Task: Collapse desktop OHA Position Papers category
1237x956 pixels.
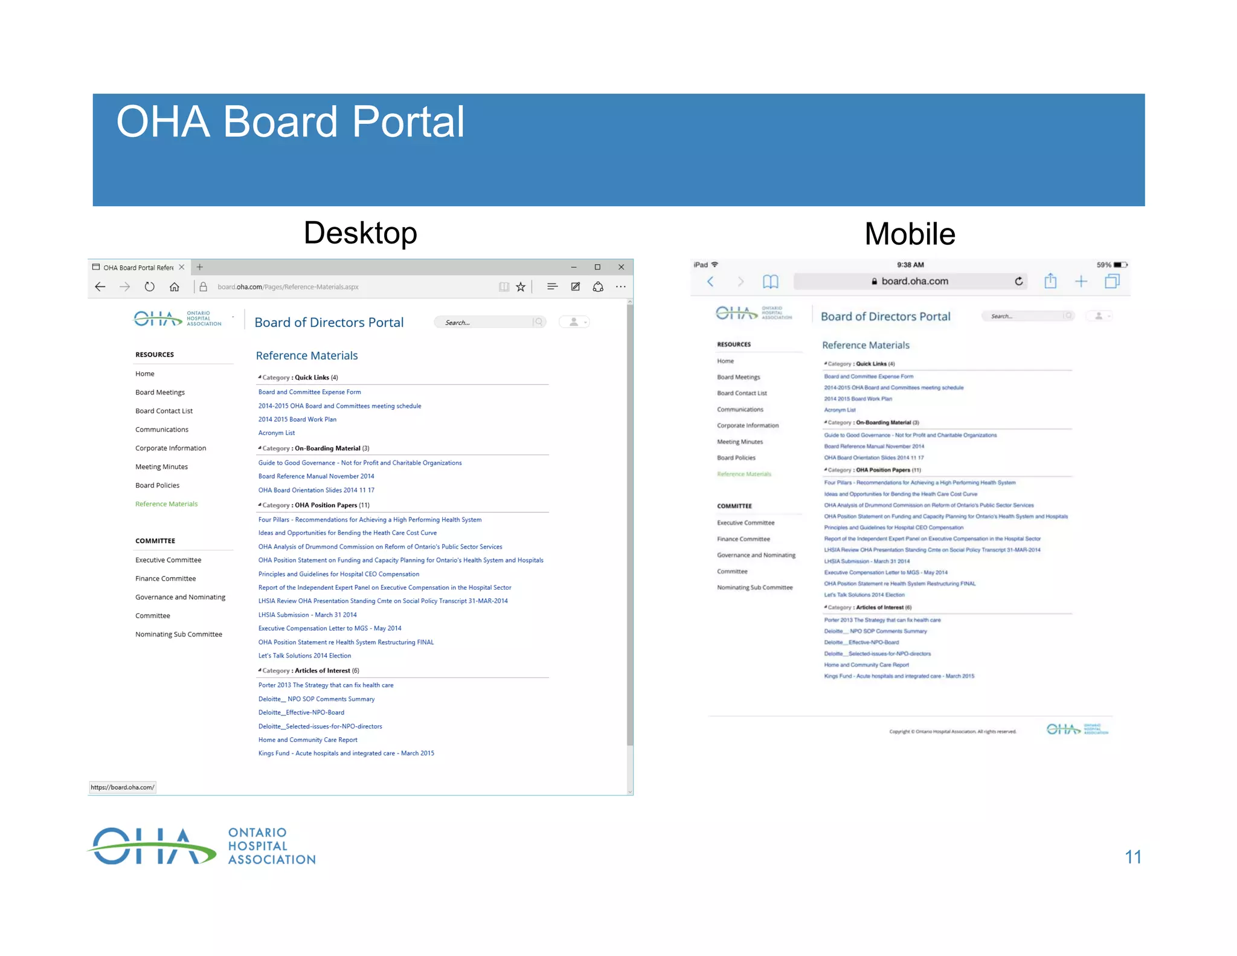Action: click(260, 505)
